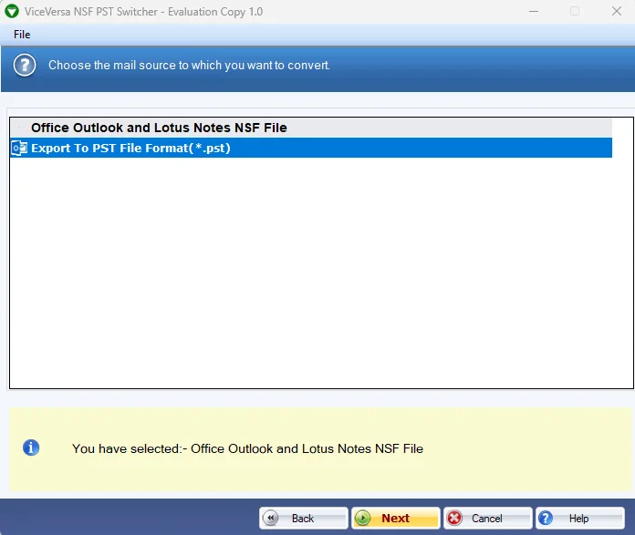Minimize the ViceVersa window
This screenshot has width=635, height=535.
pos(534,11)
